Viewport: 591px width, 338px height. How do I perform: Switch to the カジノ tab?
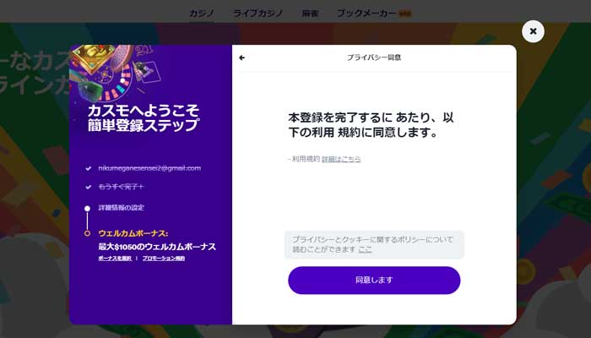[202, 14]
